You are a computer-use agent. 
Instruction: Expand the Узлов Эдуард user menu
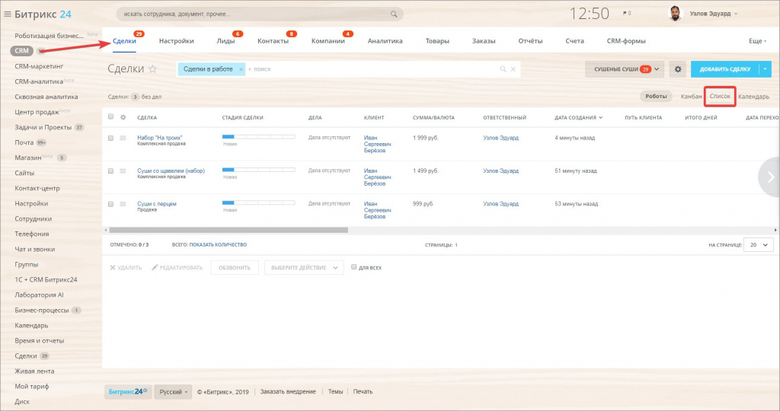click(x=713, y=14)
